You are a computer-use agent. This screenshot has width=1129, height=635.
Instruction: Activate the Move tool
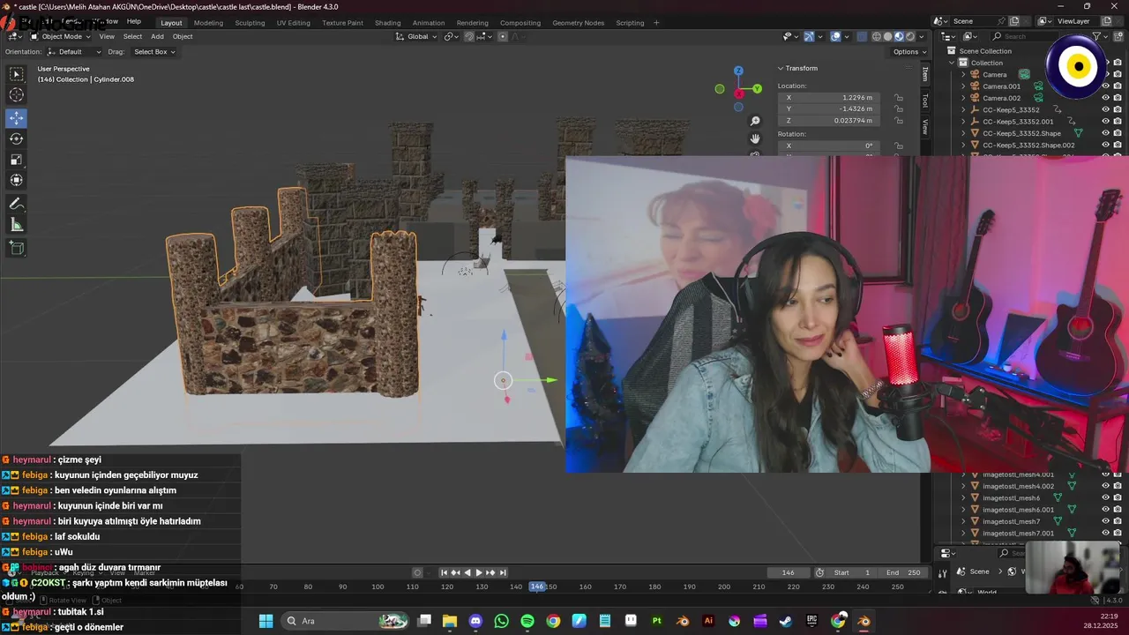click(17, 117)
